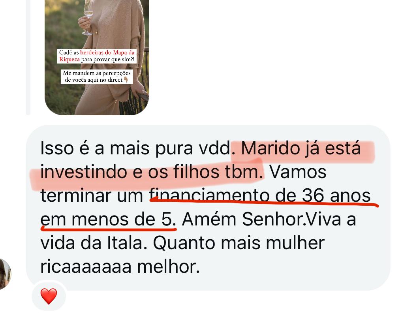Click 'Quanto mais mulher' text

(239, 243)
